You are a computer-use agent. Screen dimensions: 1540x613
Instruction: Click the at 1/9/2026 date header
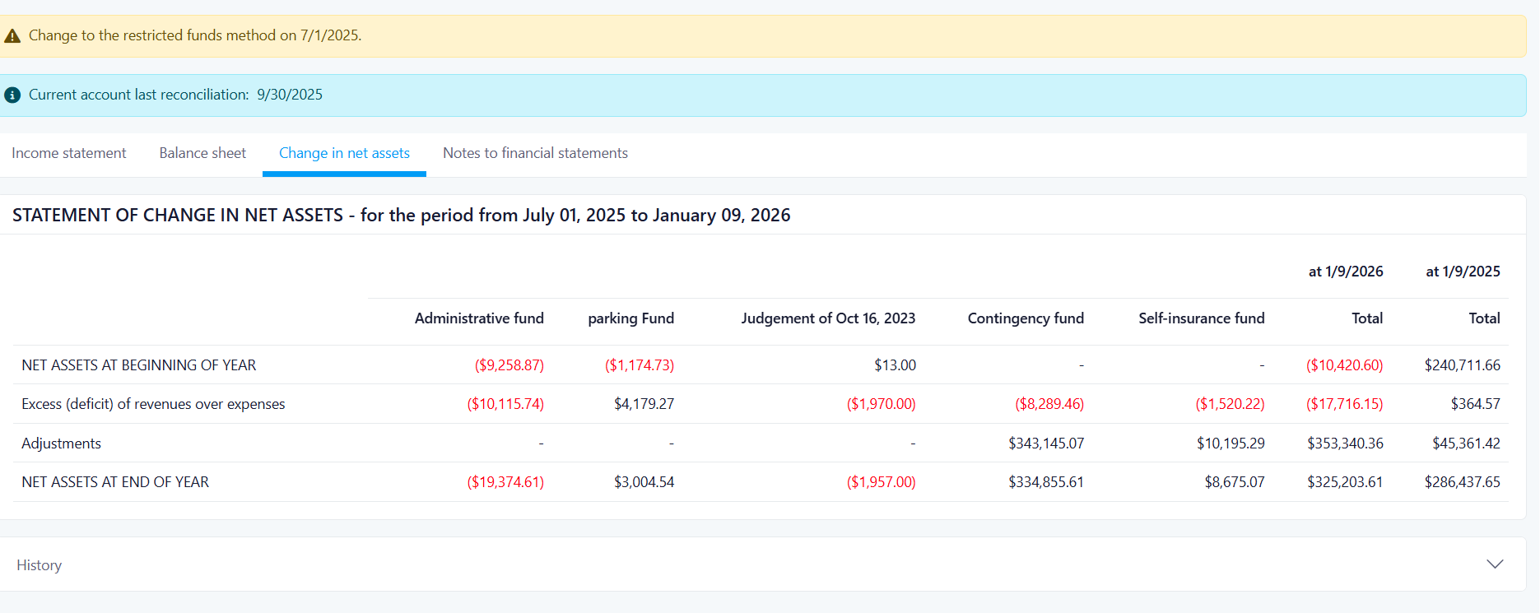[x=1346, y=272]
